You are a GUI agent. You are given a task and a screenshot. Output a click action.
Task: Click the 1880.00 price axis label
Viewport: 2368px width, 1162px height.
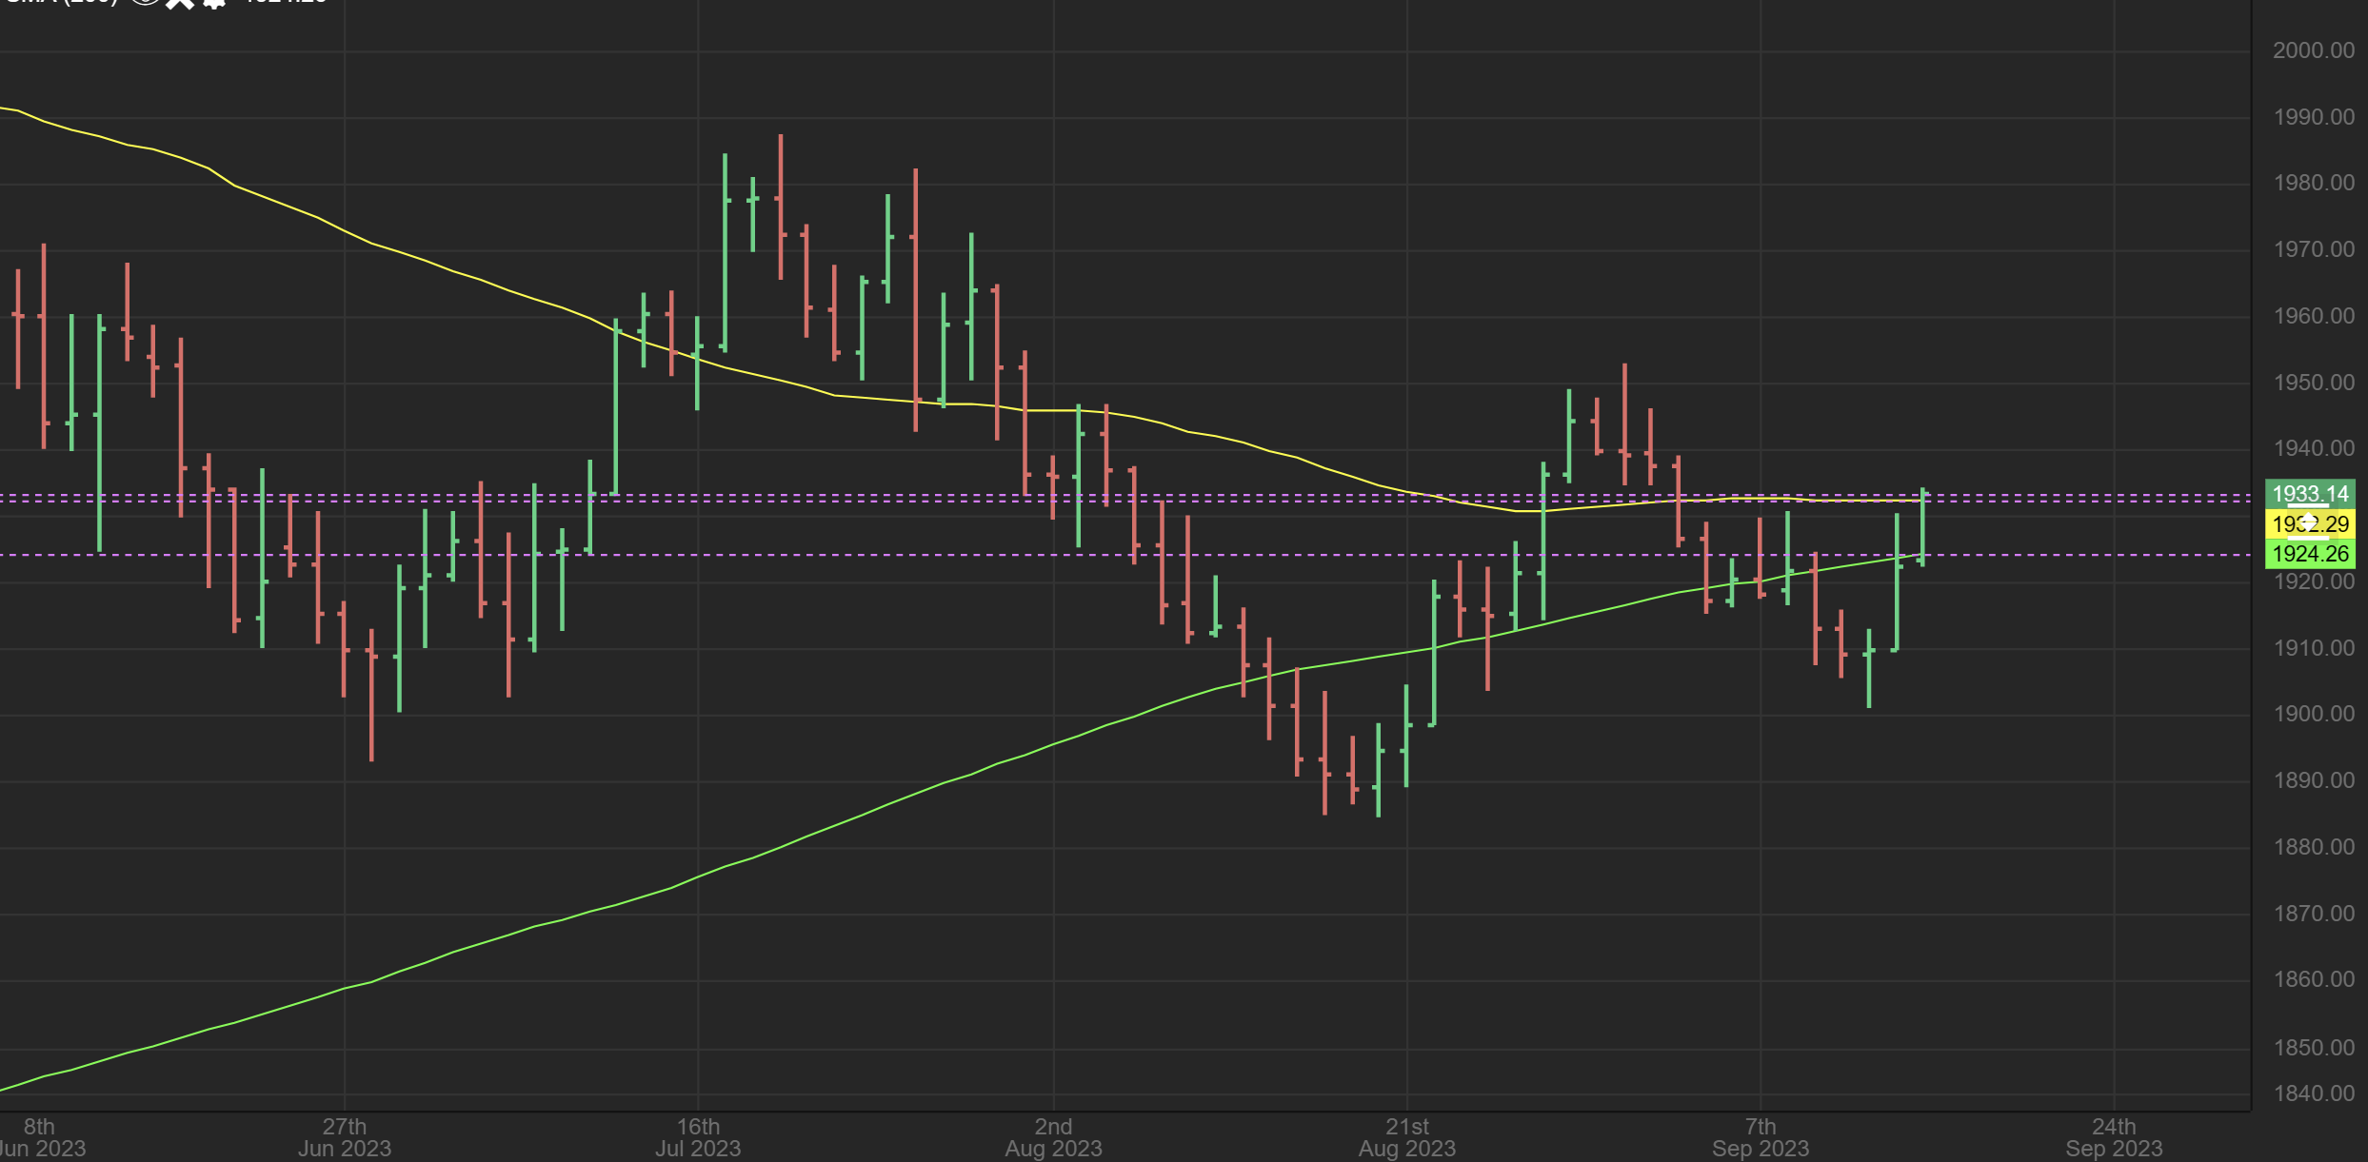(x=2313, y=847)
